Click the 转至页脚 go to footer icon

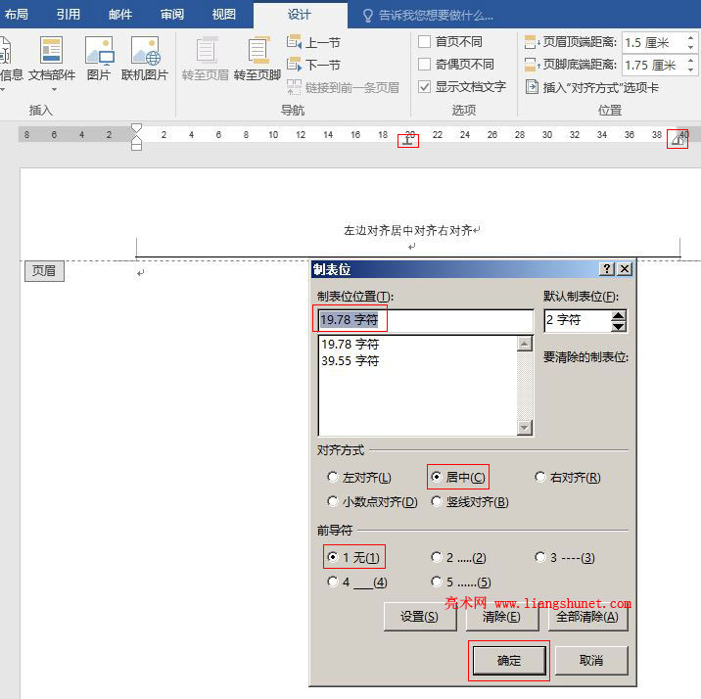pos(257,50)
